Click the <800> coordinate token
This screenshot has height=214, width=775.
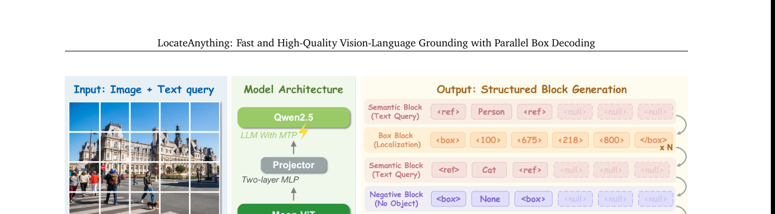[612, 141]
